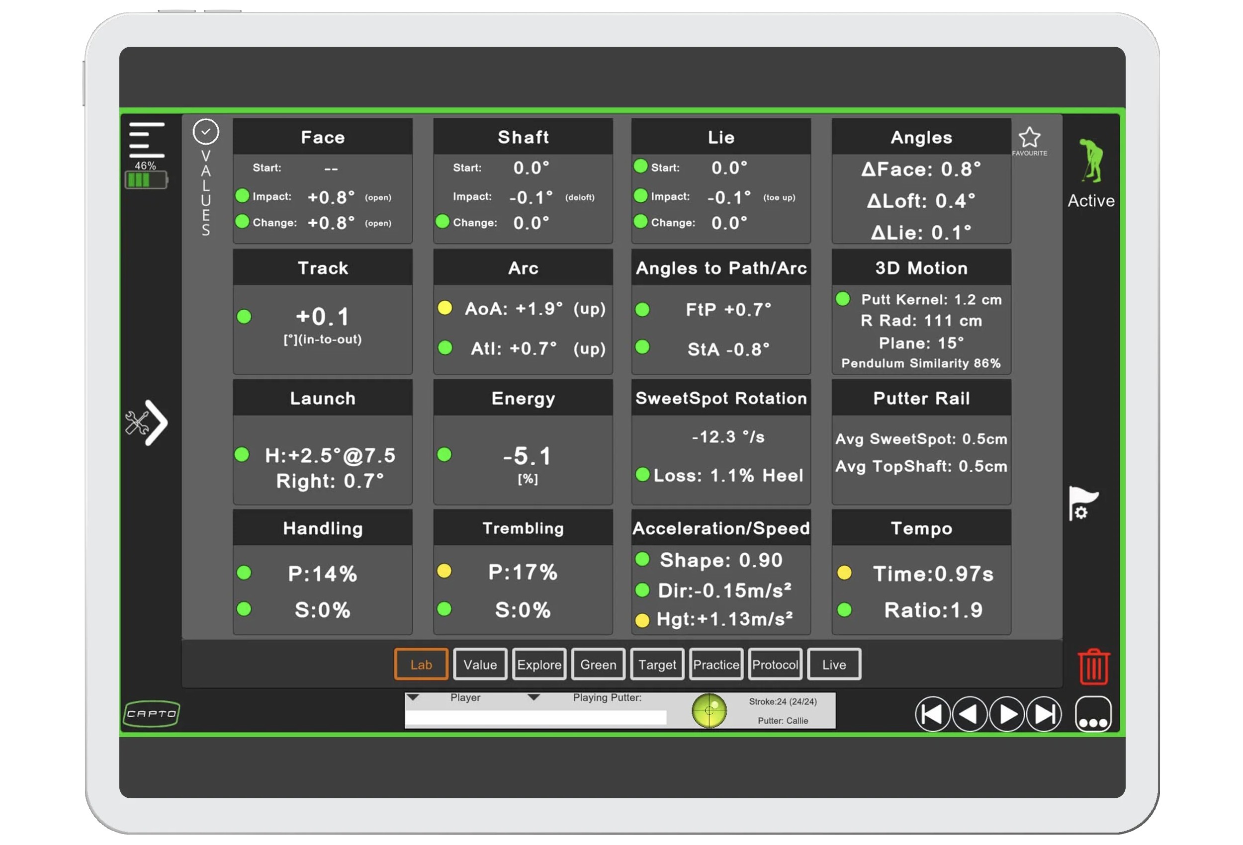Expand the Player dropdown arrow
The image size is (1243, 845).
pos(412,697)
